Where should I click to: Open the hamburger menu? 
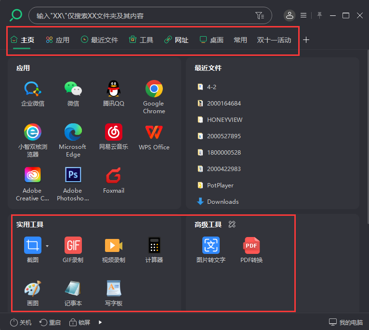303,15
